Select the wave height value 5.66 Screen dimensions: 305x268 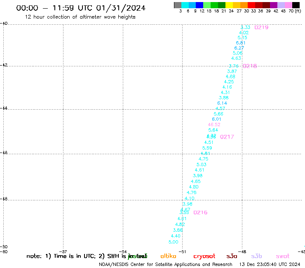[218, 114]
